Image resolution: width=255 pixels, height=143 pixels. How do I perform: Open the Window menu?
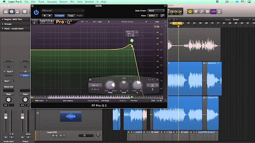click(x=90, y=2)
